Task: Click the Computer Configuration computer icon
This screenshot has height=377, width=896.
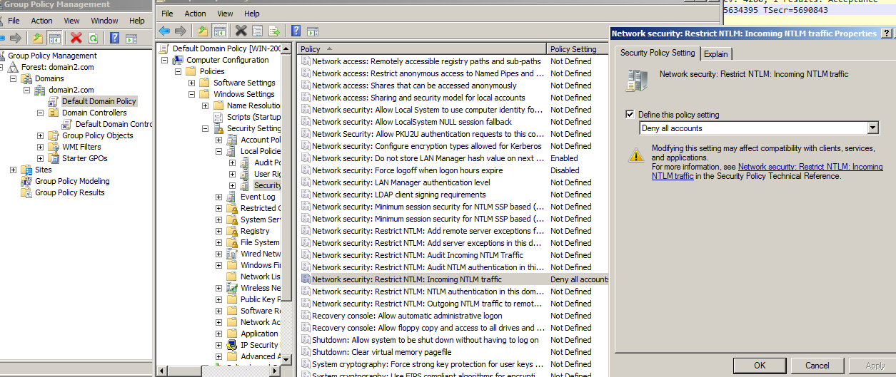Action: pos(178,60)
